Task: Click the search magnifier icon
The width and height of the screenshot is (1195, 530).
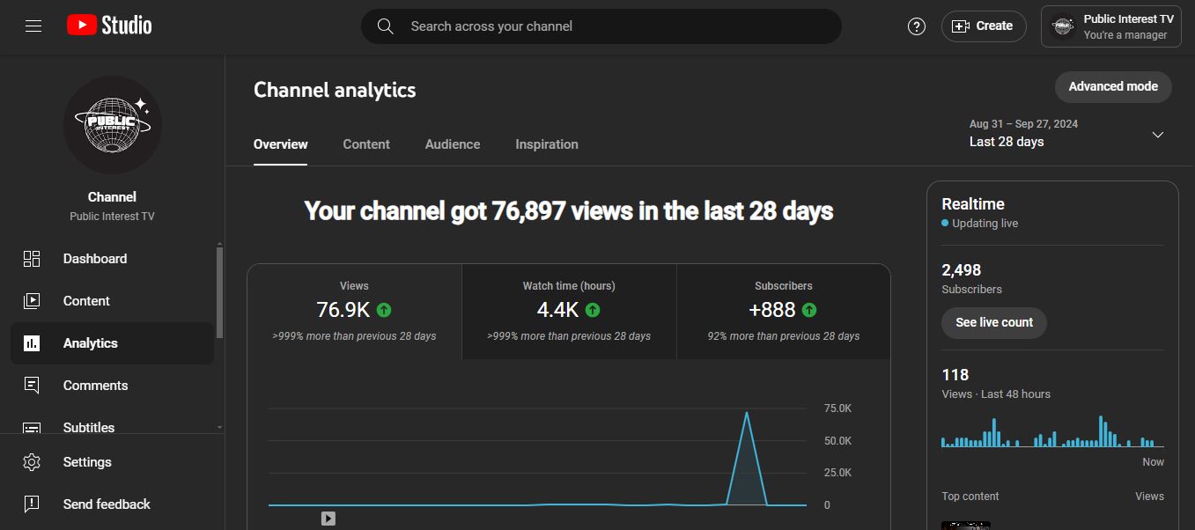Action: 385,26
